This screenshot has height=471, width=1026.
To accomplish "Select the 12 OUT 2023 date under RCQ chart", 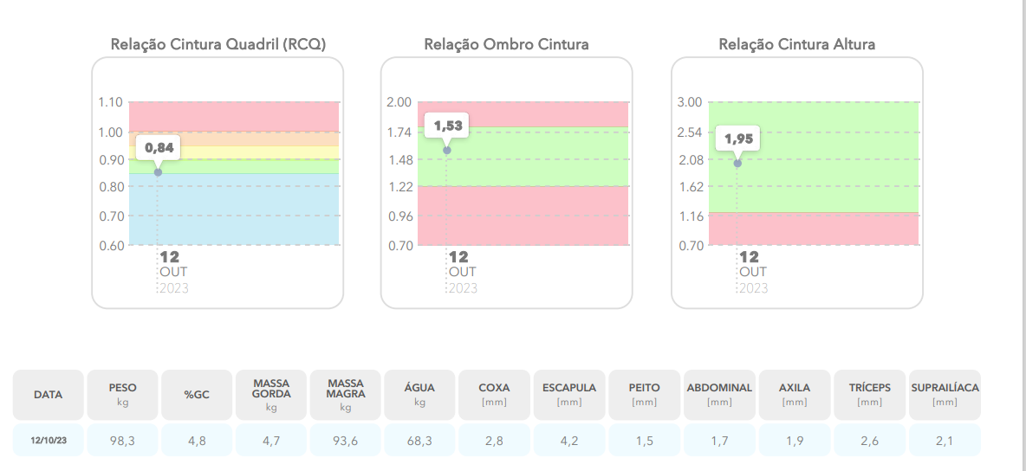I will [172, 272].
